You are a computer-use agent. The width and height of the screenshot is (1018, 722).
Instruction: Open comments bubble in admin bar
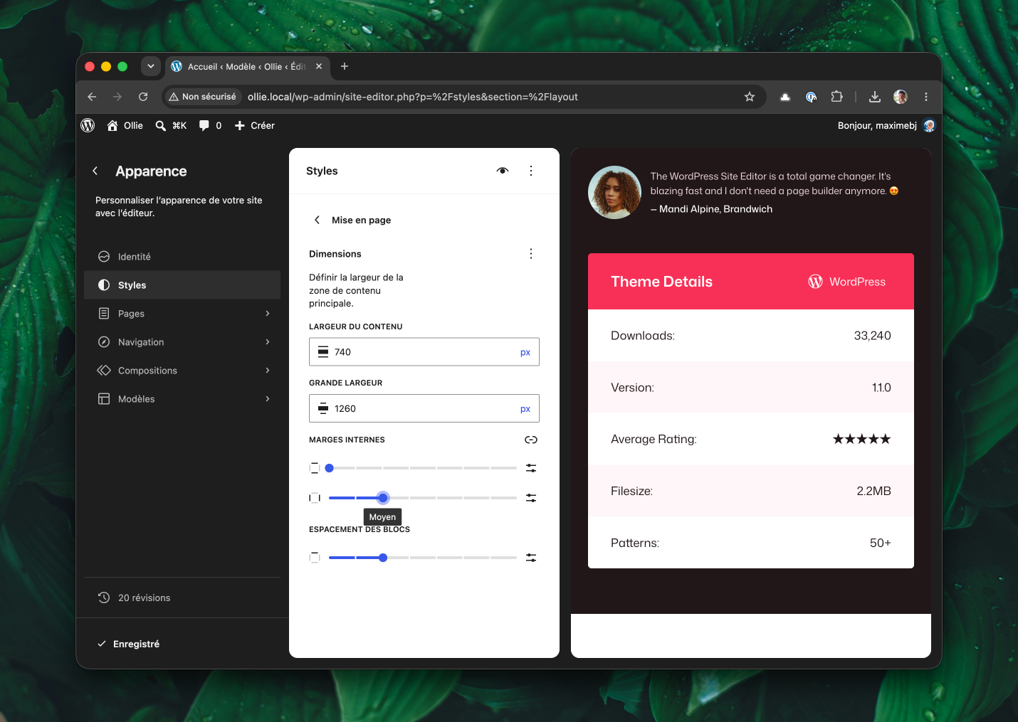point(210,125)
